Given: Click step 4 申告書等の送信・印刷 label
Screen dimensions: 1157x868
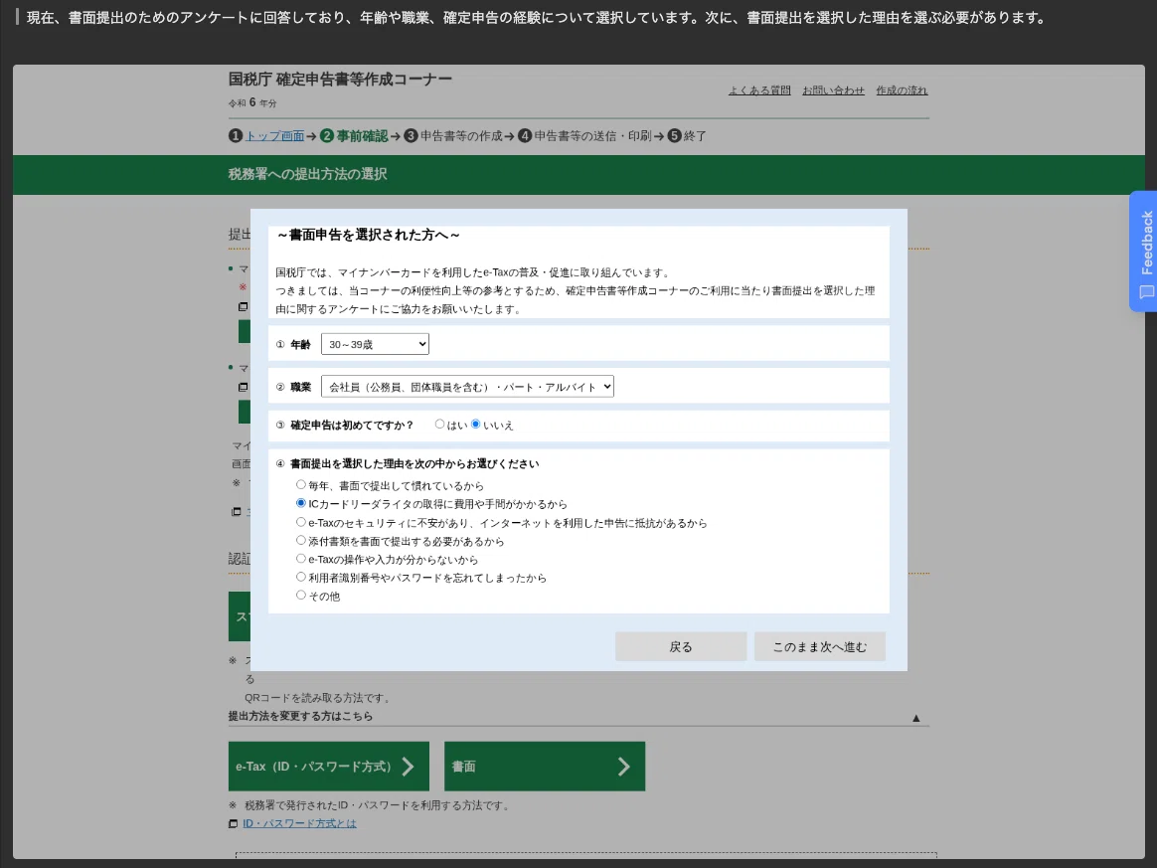Looking at the screenshot, I should 584,136.
